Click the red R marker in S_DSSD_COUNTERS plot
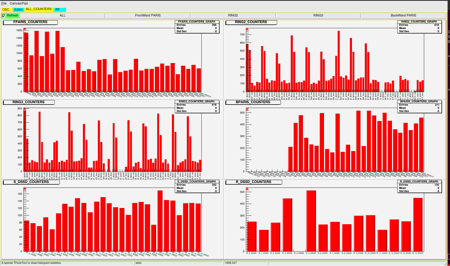This screenshot has height=266, width=450. pos(25,189)
